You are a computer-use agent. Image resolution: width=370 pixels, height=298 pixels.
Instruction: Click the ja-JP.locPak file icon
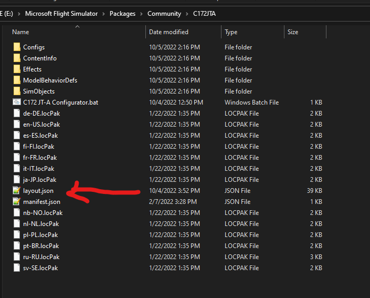pos(17,179)
